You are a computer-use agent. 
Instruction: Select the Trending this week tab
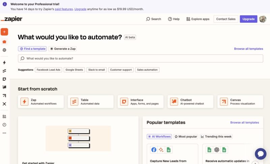pyautogui.click(x=216, y=136)
